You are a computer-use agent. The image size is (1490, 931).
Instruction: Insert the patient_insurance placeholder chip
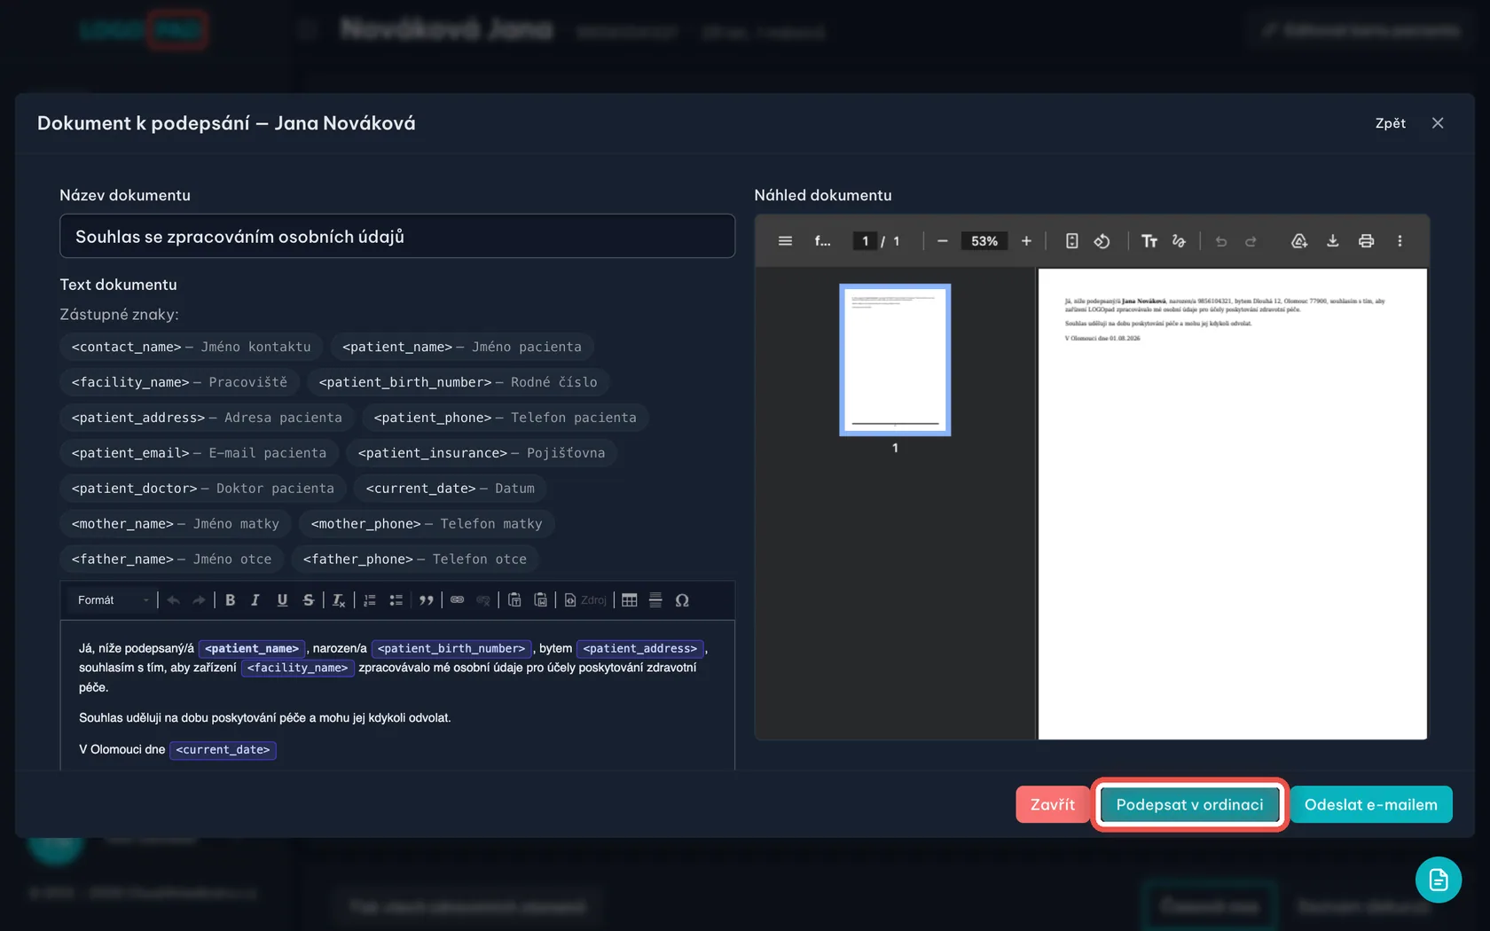tap(482, 453)
